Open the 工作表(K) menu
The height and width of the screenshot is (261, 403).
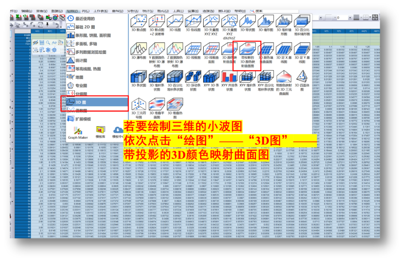click(101, 11)
